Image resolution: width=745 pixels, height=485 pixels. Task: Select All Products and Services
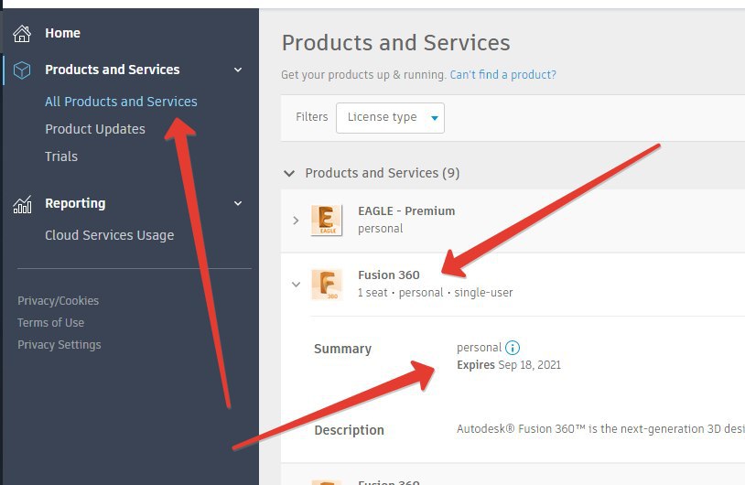coord(121,102)
